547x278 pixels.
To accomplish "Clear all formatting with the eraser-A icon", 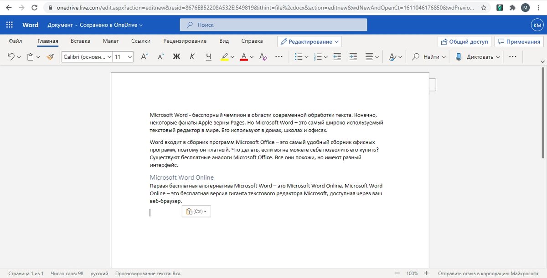I will coord(263,57).
